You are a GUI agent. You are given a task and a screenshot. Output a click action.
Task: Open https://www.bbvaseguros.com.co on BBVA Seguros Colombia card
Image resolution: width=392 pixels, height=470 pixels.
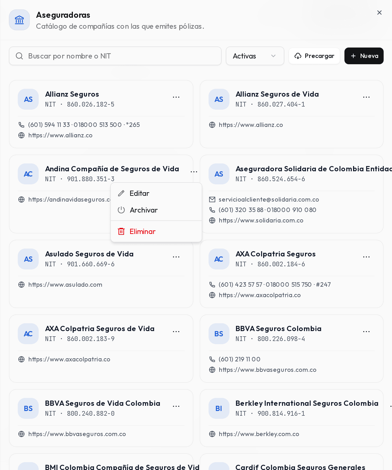pyautogui.click(x=268, y=370)
